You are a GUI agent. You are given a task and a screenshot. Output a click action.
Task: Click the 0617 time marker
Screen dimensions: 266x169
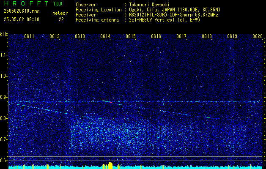tap(181, 36)
